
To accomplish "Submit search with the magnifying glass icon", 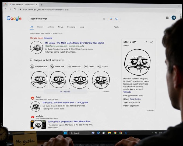I will click(117, 19).
